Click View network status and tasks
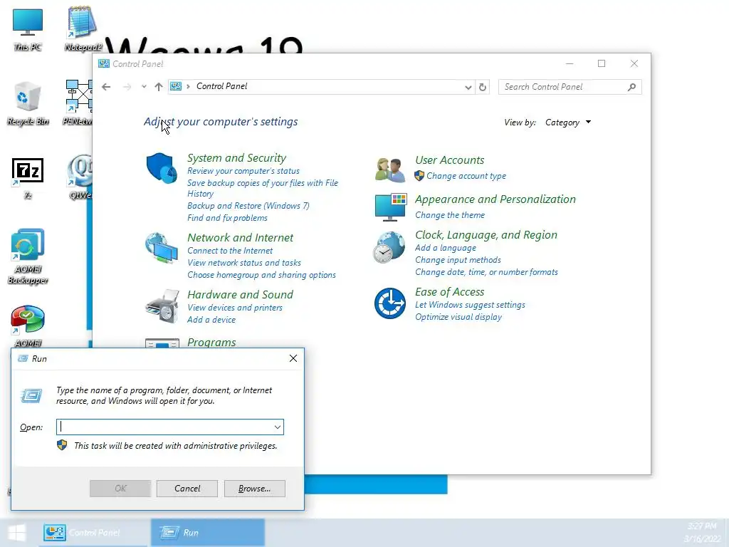Image resolution: width=729 pixels, height=547 pixels. (x=244, y=263)
